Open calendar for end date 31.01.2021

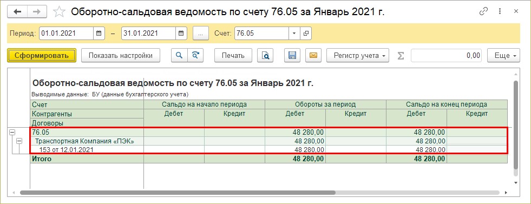coord(181,34)
